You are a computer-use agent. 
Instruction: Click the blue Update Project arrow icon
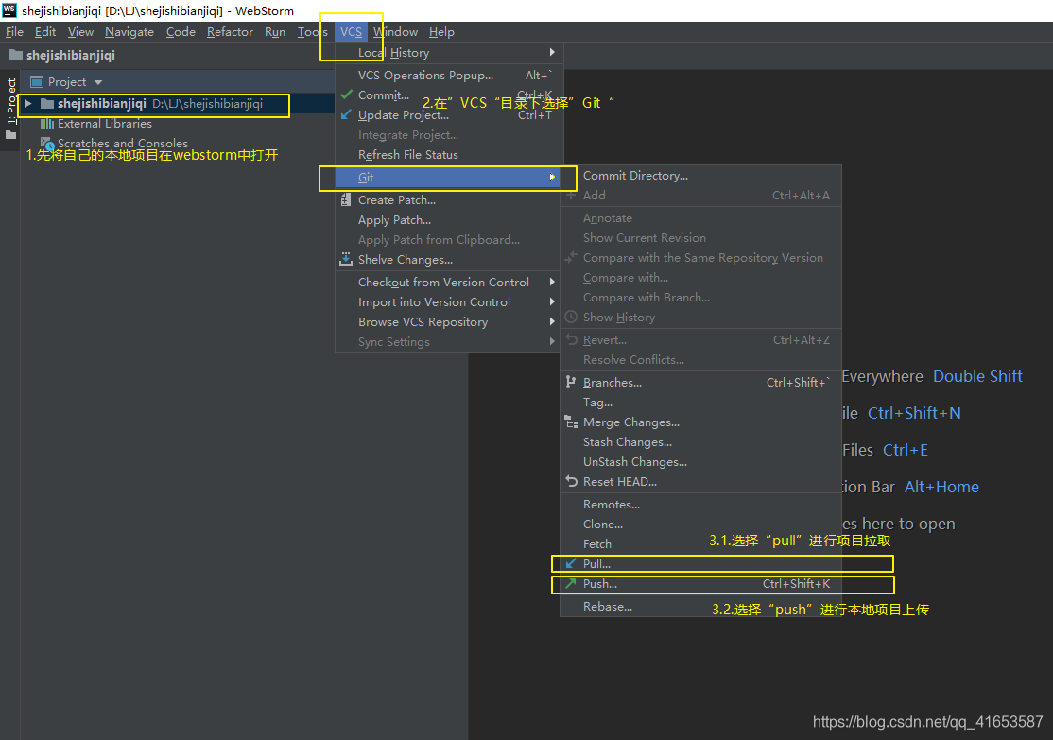tap(346, 115)
